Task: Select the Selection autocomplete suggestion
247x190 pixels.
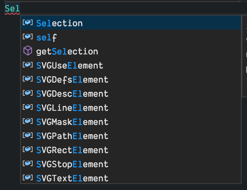Action: [59, 23]
